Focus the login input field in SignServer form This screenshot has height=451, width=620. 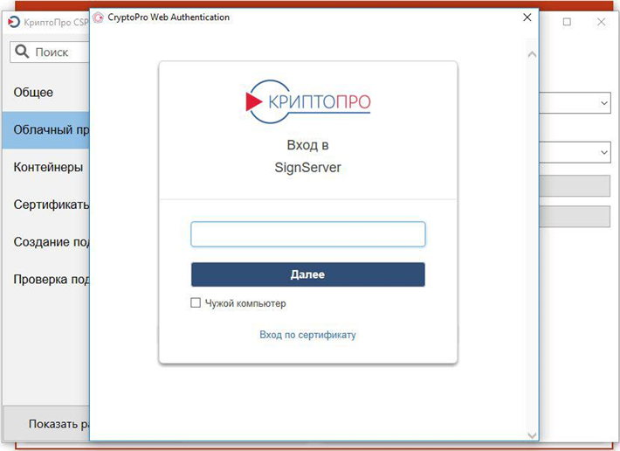[308, 234]
